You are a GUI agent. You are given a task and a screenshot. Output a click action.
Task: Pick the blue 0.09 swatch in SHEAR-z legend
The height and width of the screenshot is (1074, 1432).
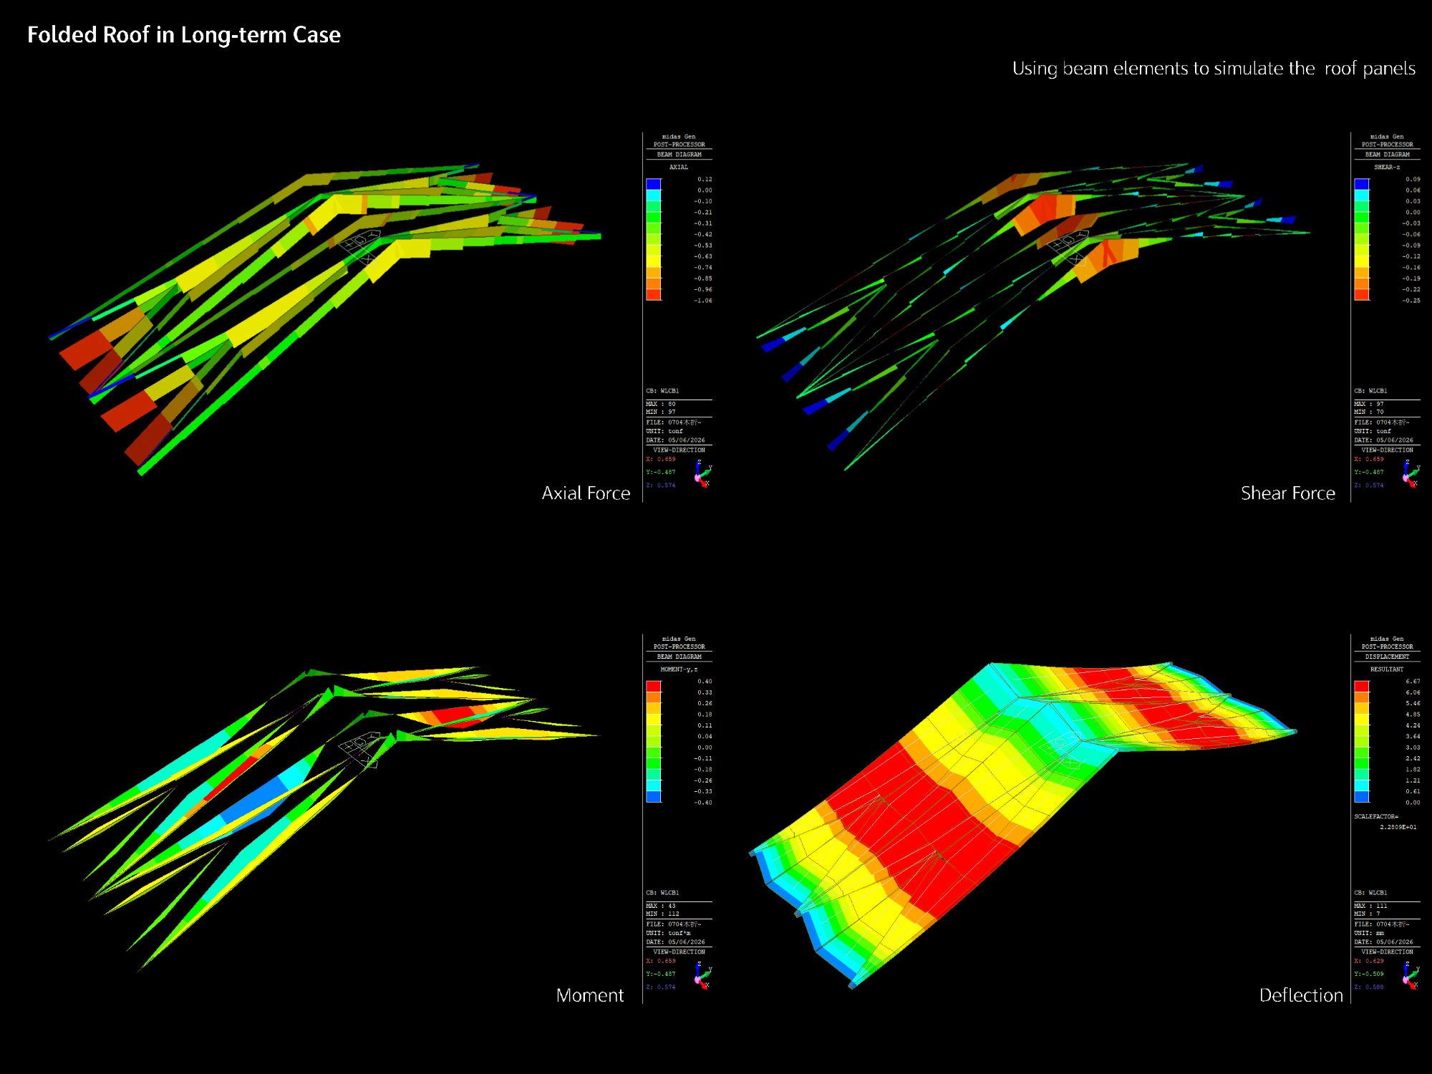[x=1362, y=184]
